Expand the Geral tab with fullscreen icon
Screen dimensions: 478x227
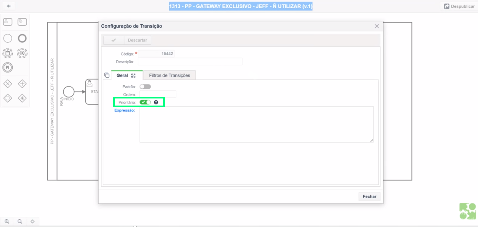pyautogui.click(x=133, y=75)
